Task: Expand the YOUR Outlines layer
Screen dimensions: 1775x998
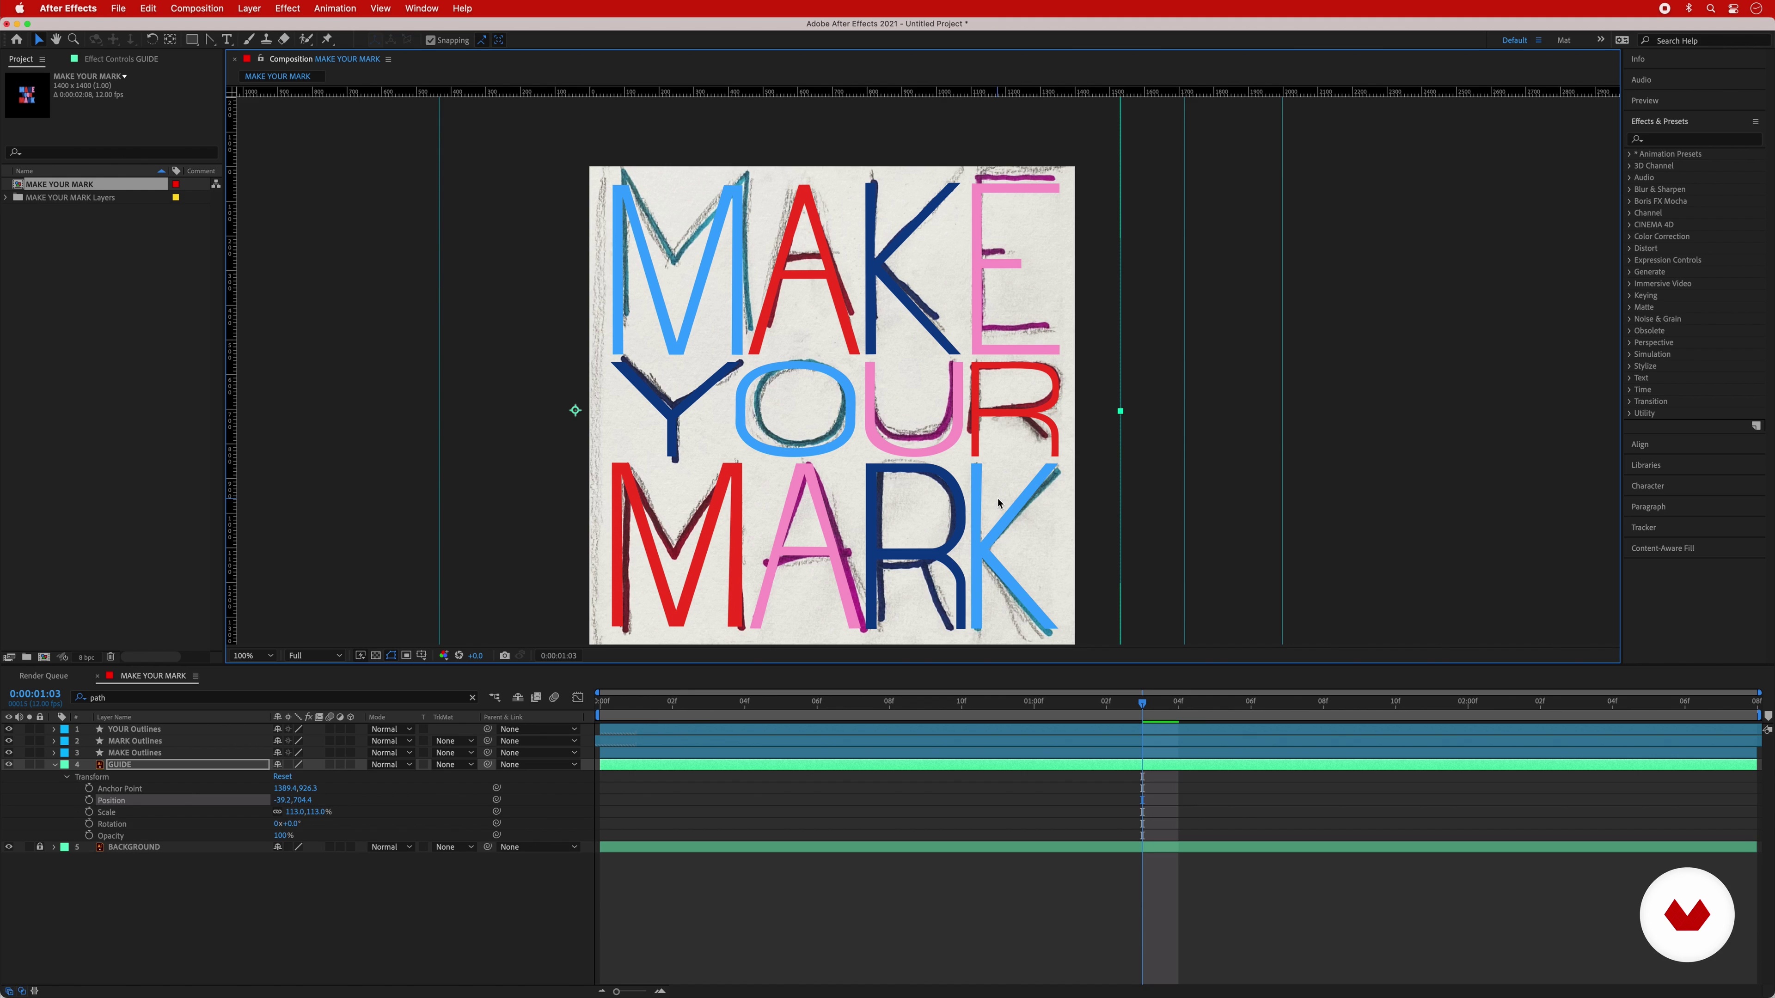Action: 54,730
